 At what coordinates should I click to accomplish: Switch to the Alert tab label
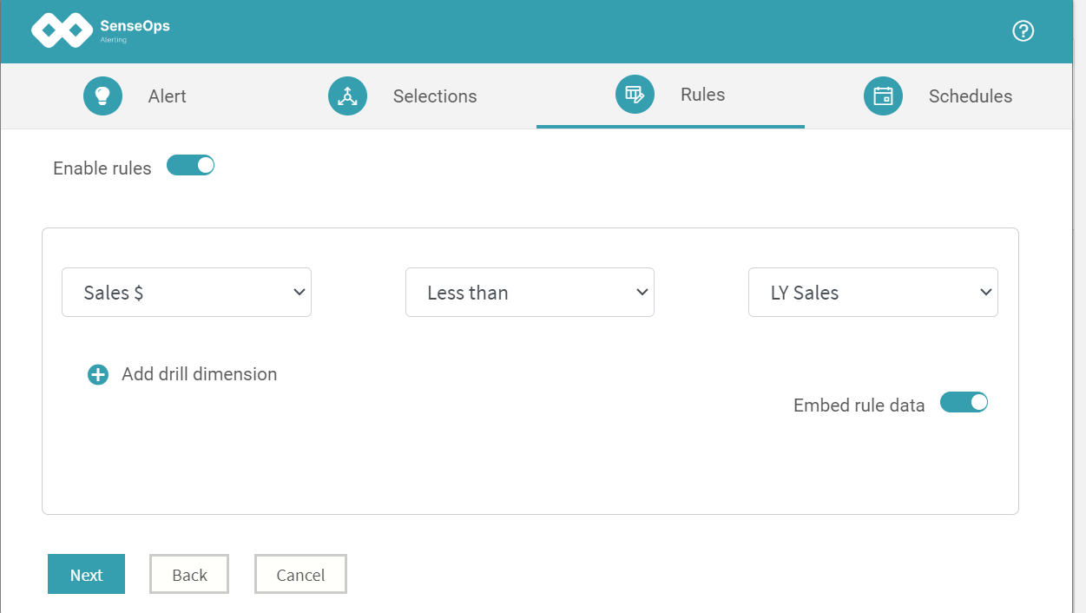pos(167,96)
